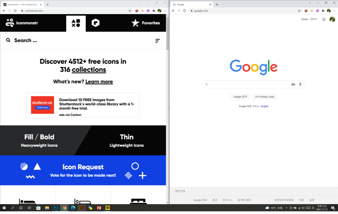This screenshot has height=214, width=338.
Task: Open the Google apps grid
Action: tap(324, 19)
